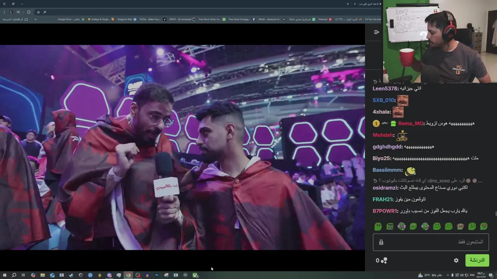The image size is (497, 279).
Task: Open the all bookmarks folder
Action: coord(15,19)
